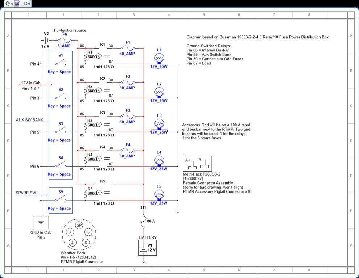The height and width of the screenshot is (278, 359).
Task: Select the 12.0 tab label
Action: point(27,3)
